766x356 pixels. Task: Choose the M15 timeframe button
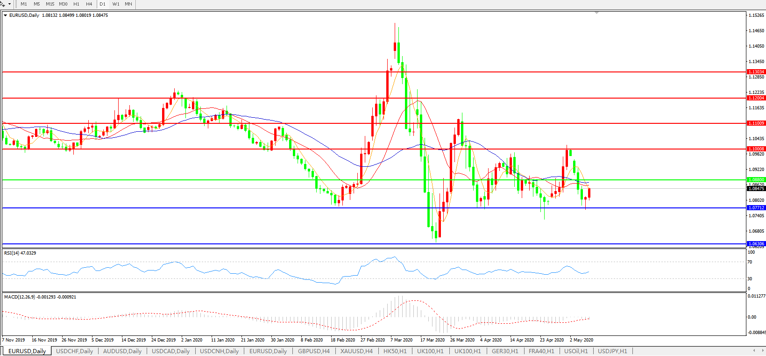click(50, 4)
